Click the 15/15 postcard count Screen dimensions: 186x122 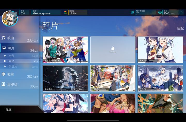coord(35,67)
